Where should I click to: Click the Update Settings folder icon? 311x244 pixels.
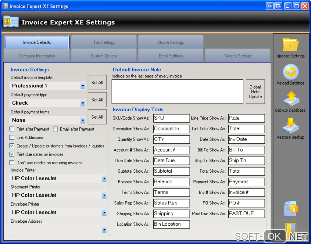coord(290,45)
